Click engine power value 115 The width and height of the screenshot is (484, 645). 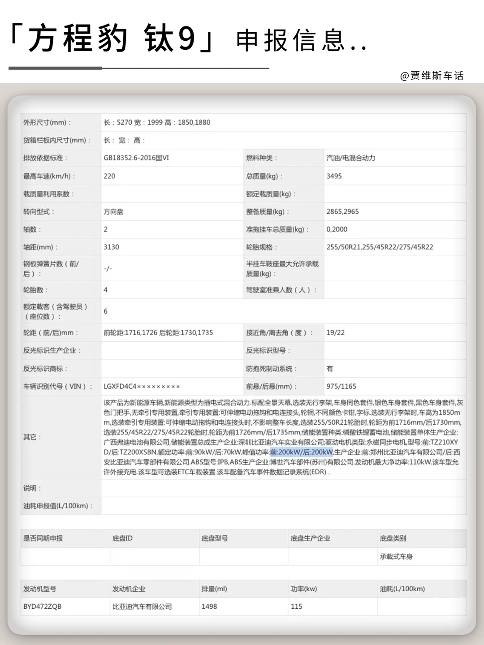296,606
